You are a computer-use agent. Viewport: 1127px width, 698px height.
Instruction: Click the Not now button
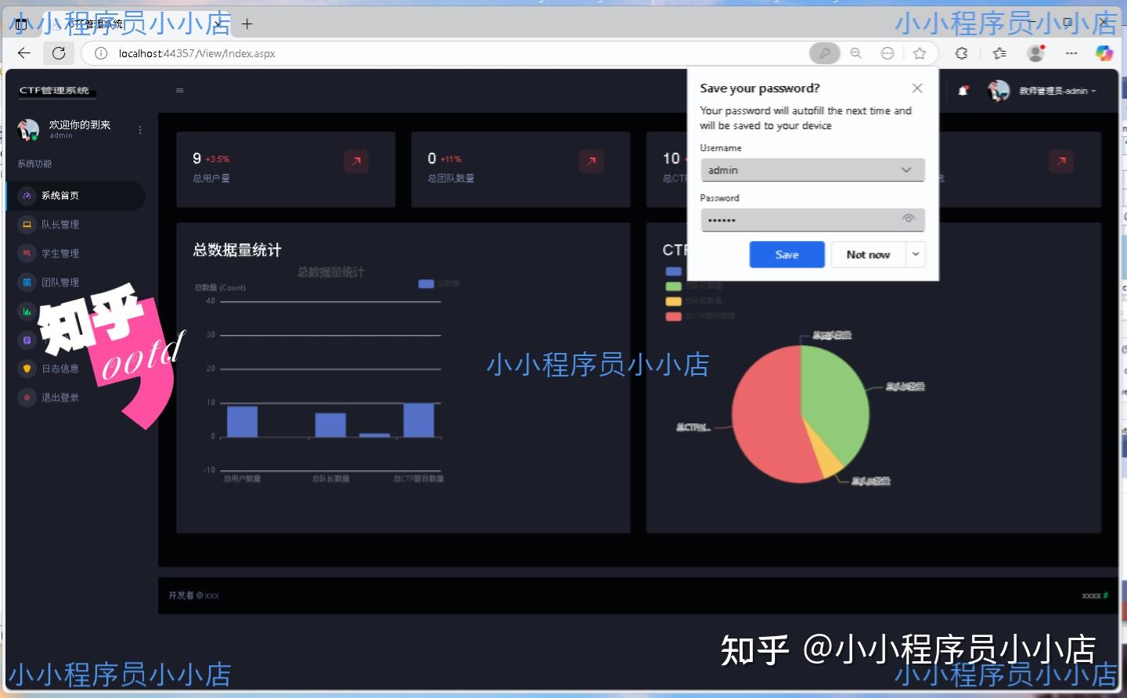click(868, 254)
